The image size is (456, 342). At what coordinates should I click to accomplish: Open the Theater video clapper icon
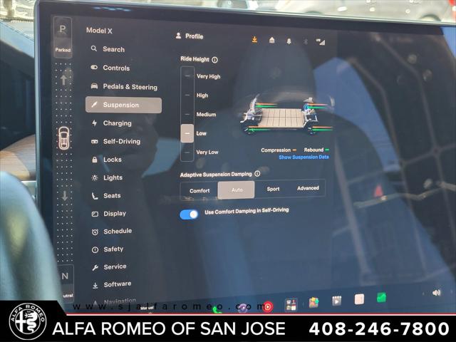(336, 301)
